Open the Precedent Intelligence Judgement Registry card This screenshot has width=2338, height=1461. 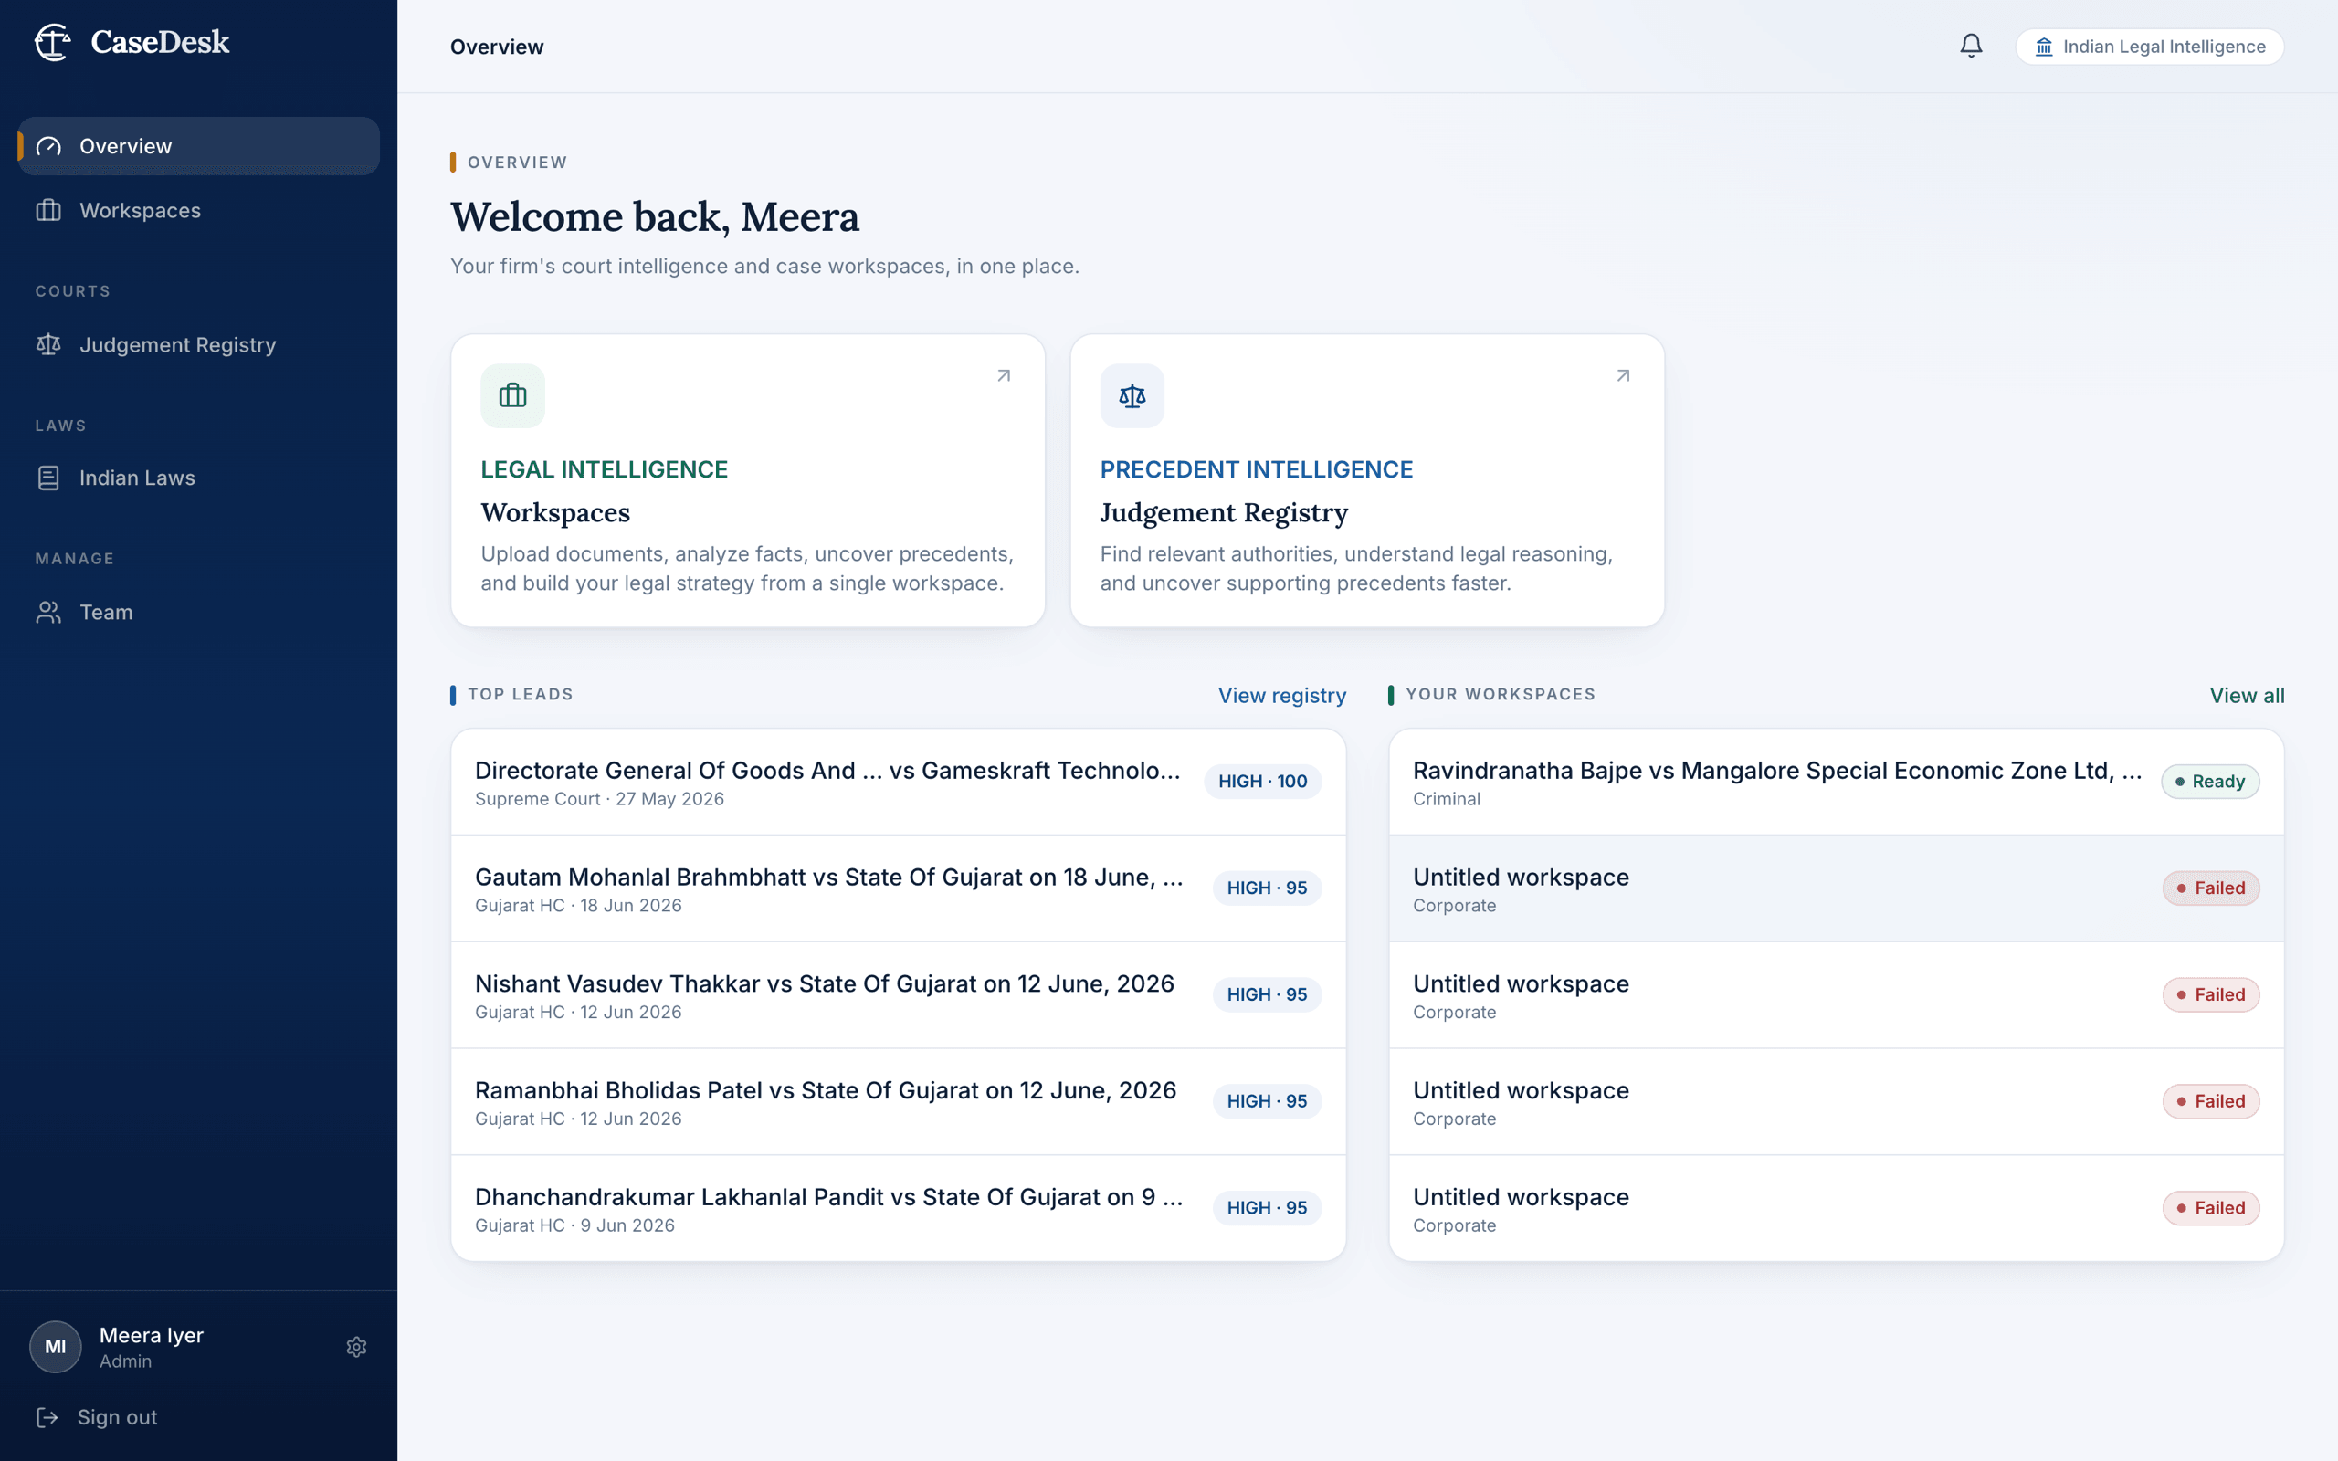tap(1367, 481)
